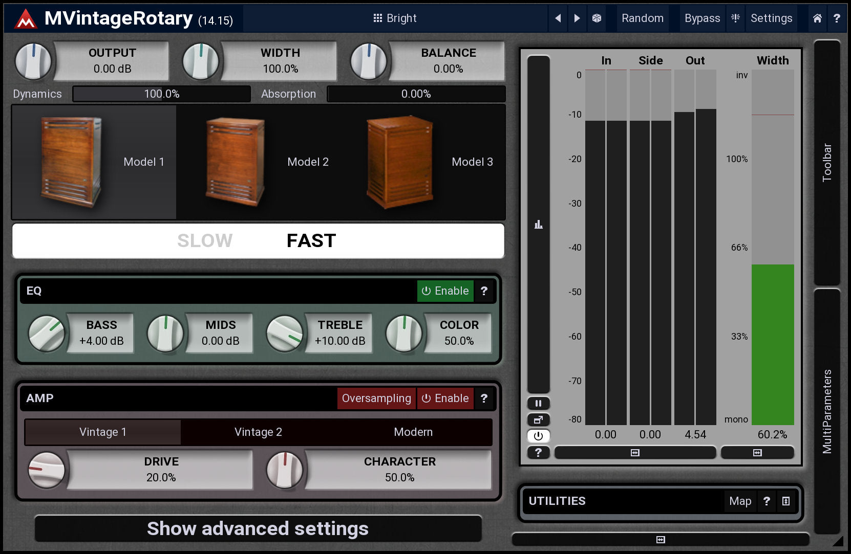
Task: Switch to the Modern amp tab
Action: 413,432
